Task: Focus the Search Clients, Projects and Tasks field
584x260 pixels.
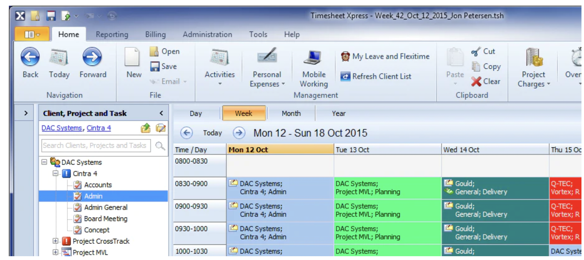Action: [96, 146]
